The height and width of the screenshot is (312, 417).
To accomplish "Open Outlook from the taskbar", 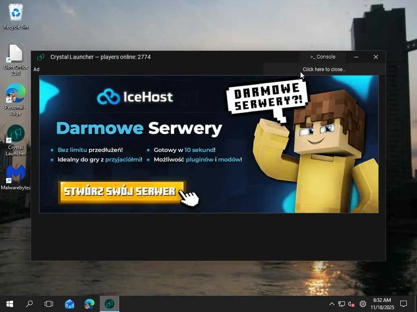I will pos(69,304).
